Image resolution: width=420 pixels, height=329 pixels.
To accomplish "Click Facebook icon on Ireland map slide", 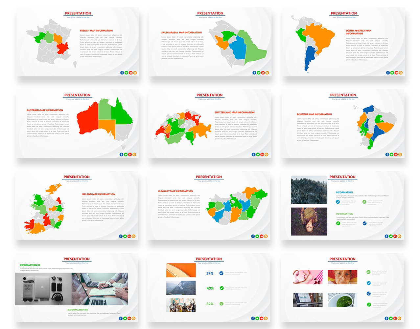I will tap(121, 236).
